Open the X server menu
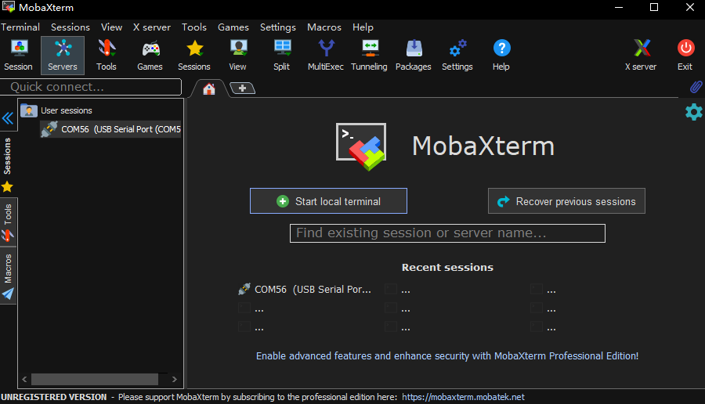This screenshot has width=705, height=404. 151,27
